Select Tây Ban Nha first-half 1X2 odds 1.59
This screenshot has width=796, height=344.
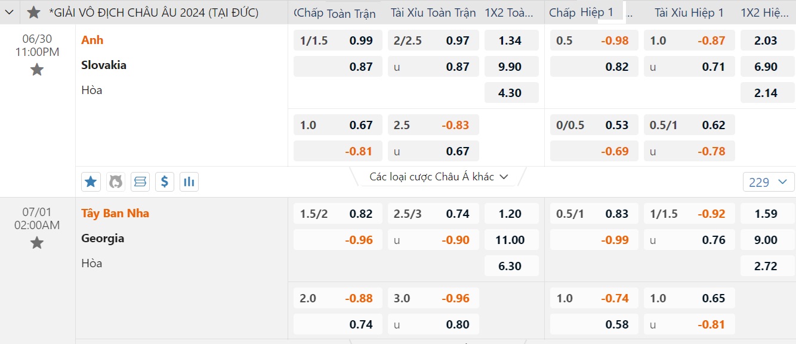tap(766, 214)
